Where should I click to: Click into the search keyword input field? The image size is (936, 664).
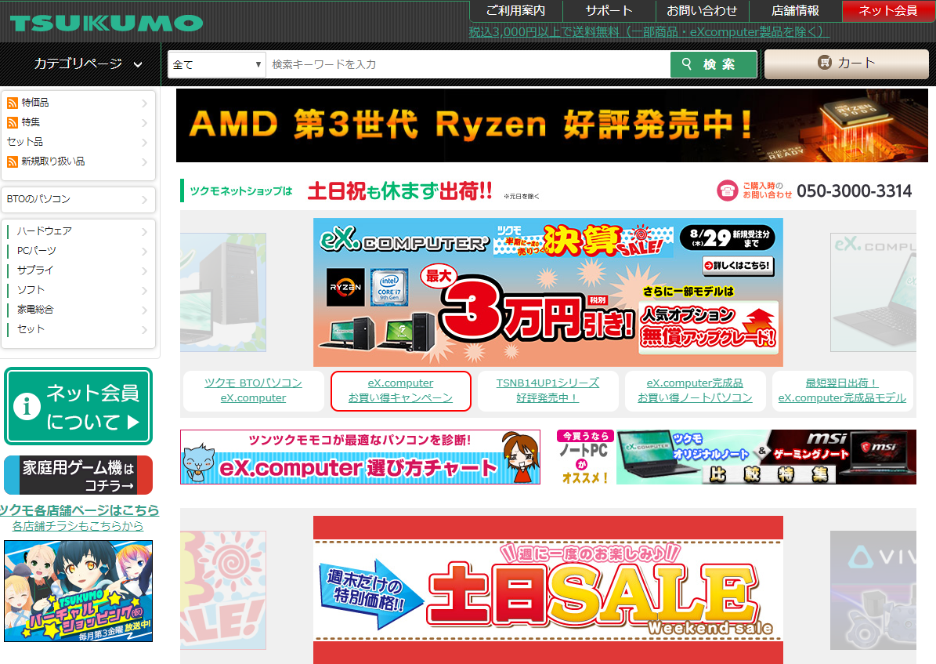[468, 64]
